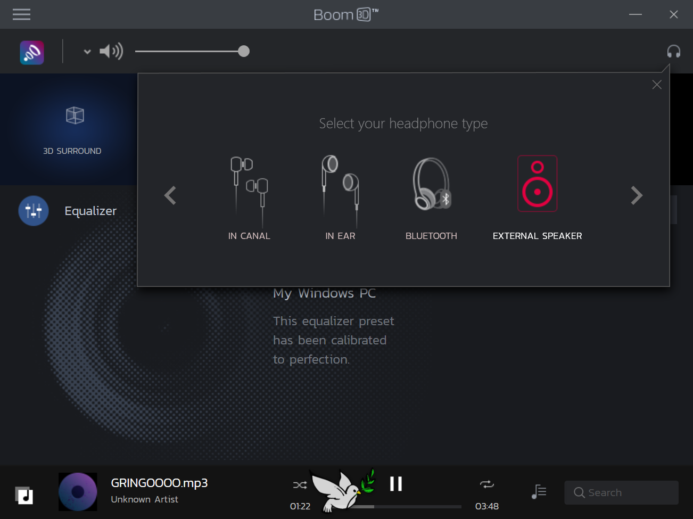This screenshot has width=693, height=519.
Task: Minimize the Boom 3D window
Action: point(636,14)
